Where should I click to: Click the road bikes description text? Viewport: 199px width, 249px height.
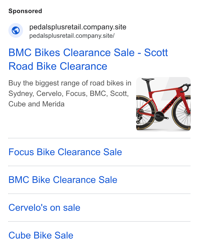point(70,93)
